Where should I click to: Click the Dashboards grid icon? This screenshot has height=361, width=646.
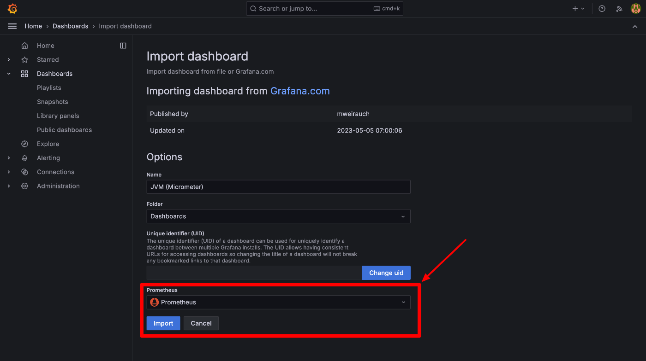pos(25,74)
